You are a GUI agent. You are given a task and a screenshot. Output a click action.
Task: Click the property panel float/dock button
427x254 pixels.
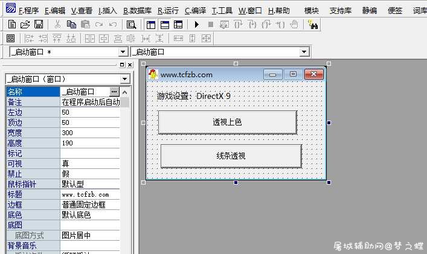[x=122, y=65]
